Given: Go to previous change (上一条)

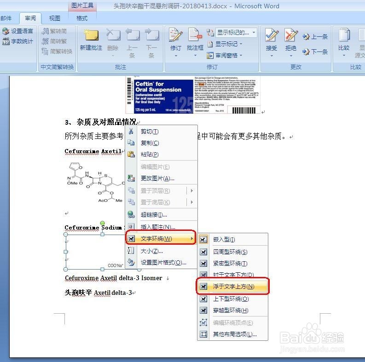Looking at the screenshot, I should point(315,36).
